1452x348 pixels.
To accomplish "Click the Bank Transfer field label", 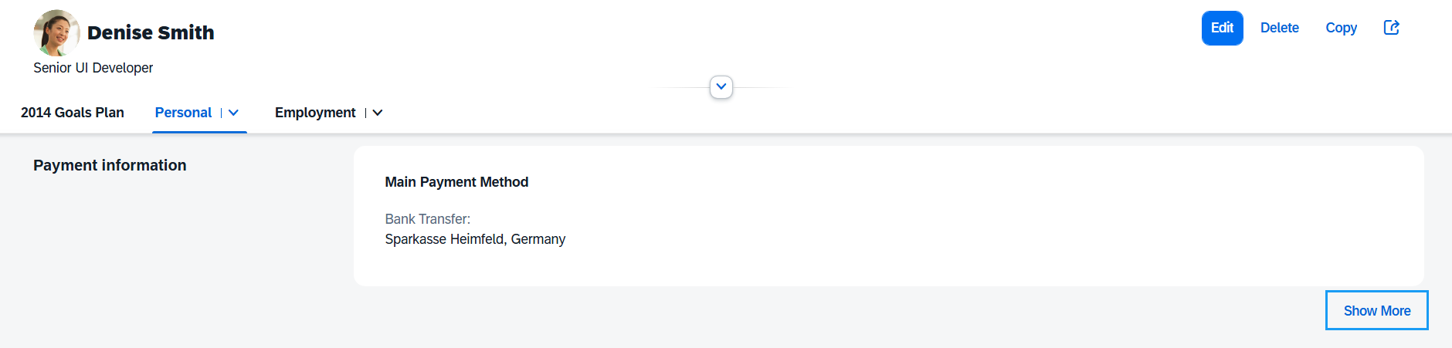I will [427, 219].
